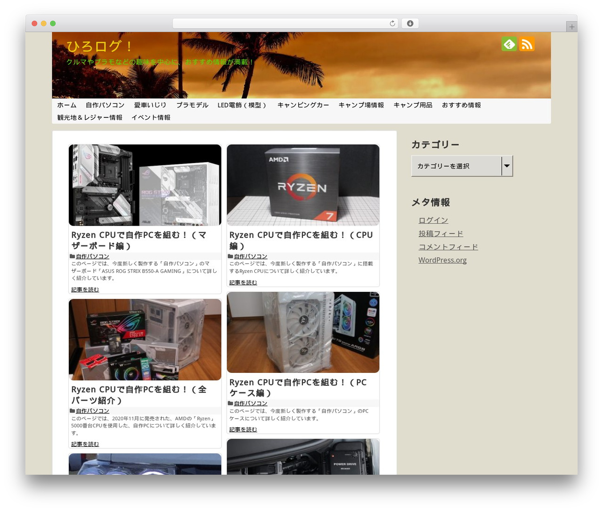Go to the イベント情報 menu item

click(151, 117)
